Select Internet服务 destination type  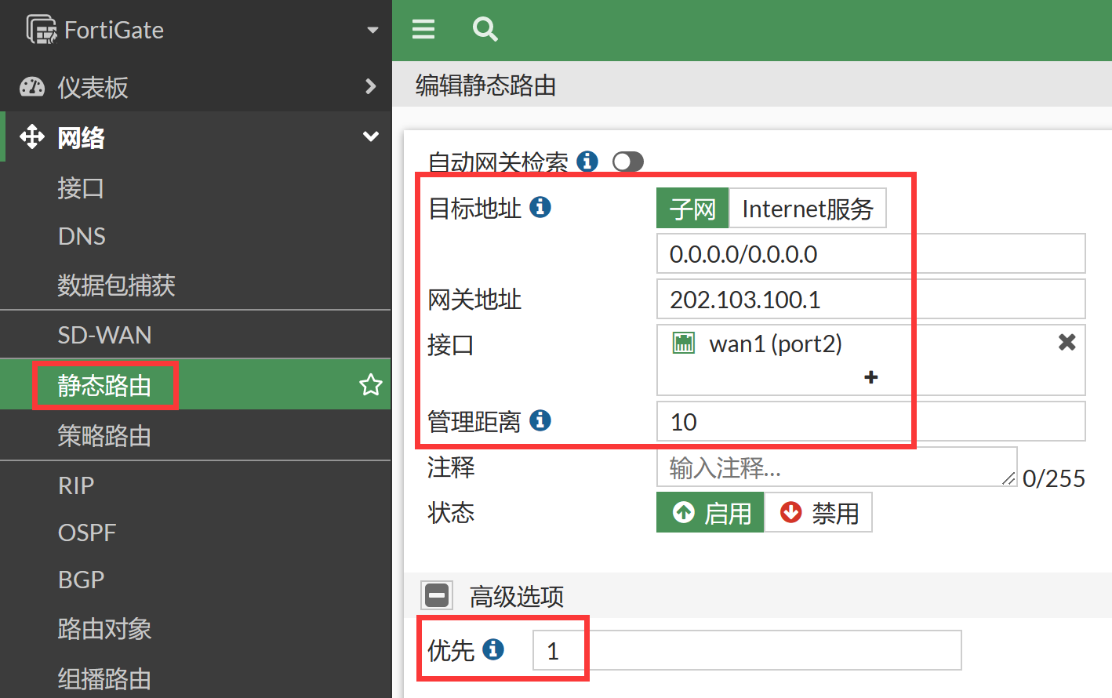tap(807, 209)
